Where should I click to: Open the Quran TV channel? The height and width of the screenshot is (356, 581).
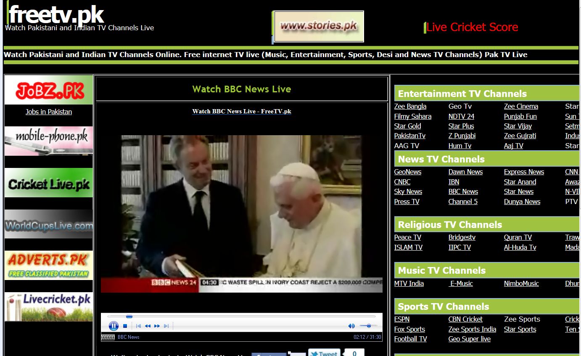tap(518, 237)
